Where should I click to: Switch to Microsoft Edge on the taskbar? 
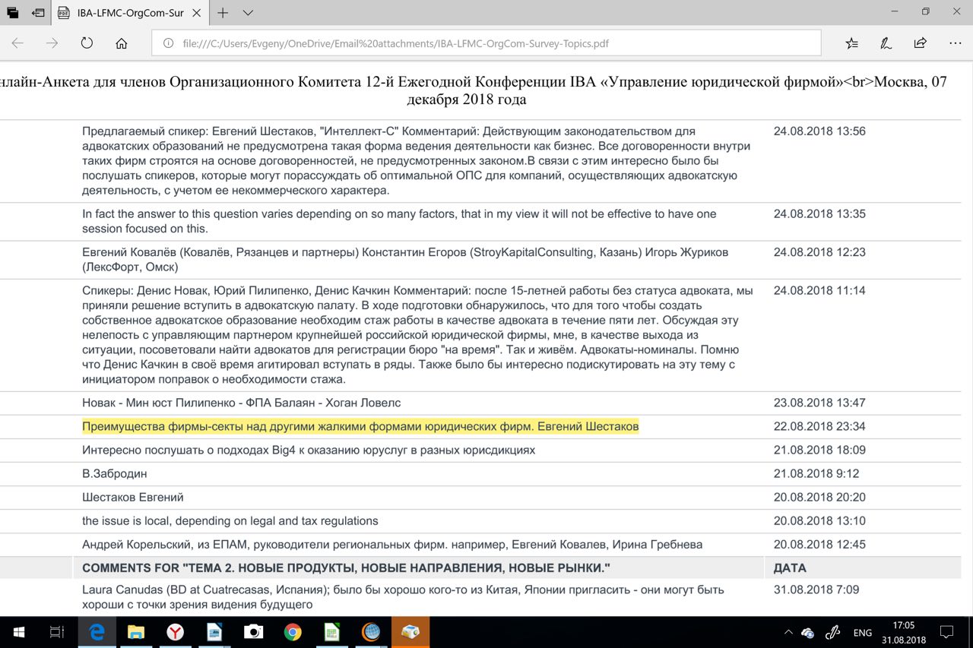tap(97, 632)
